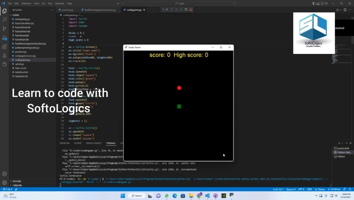Open the Search view in activity bar
The width and height of the screenshot is (354, 200).
(4, 20)
